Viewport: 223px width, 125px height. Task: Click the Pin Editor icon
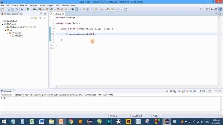click(126, 9)
